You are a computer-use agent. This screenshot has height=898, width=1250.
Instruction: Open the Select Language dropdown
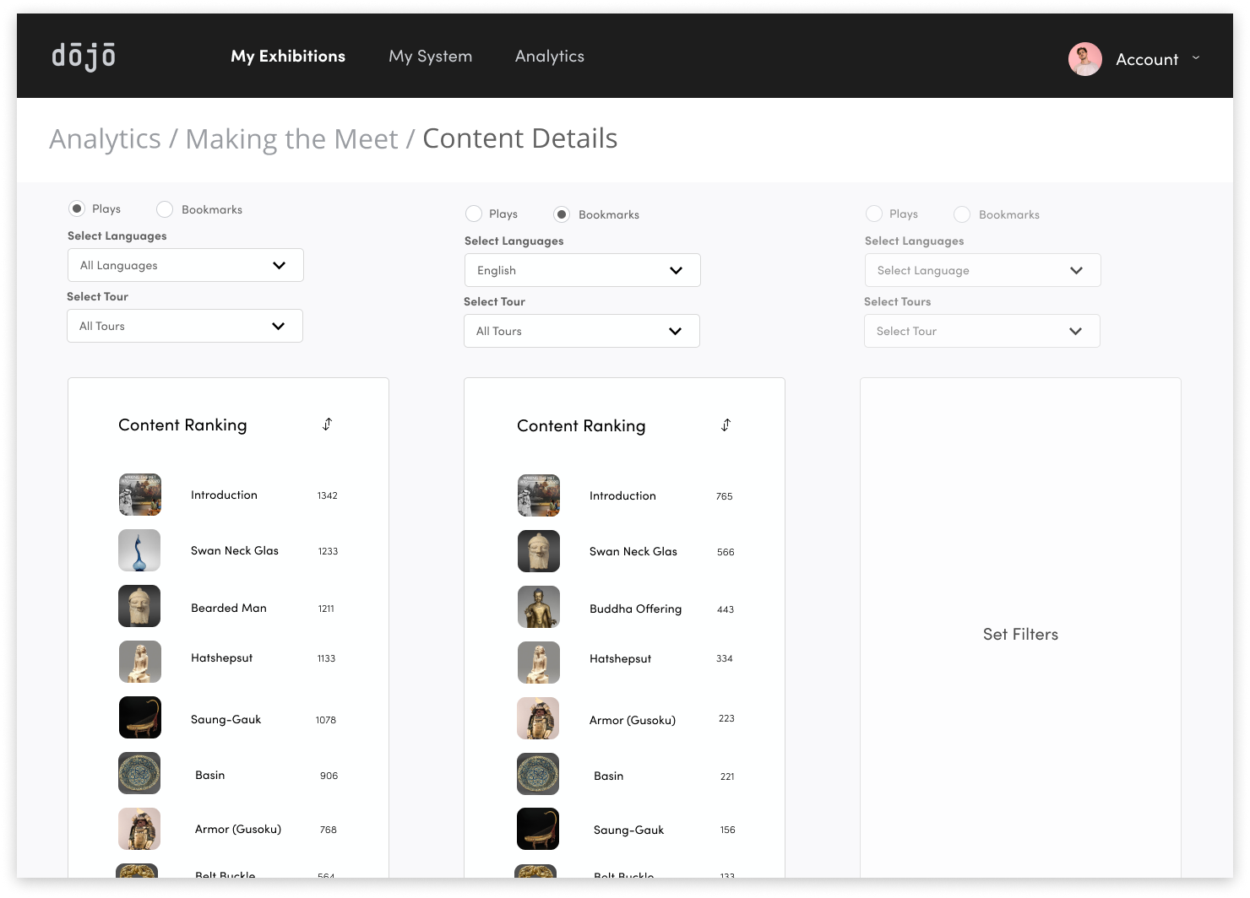(x=983, y=270)
